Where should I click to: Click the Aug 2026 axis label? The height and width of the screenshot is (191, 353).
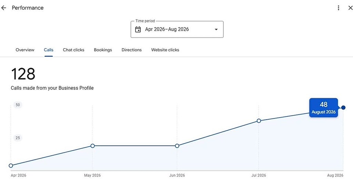(335, 175)
